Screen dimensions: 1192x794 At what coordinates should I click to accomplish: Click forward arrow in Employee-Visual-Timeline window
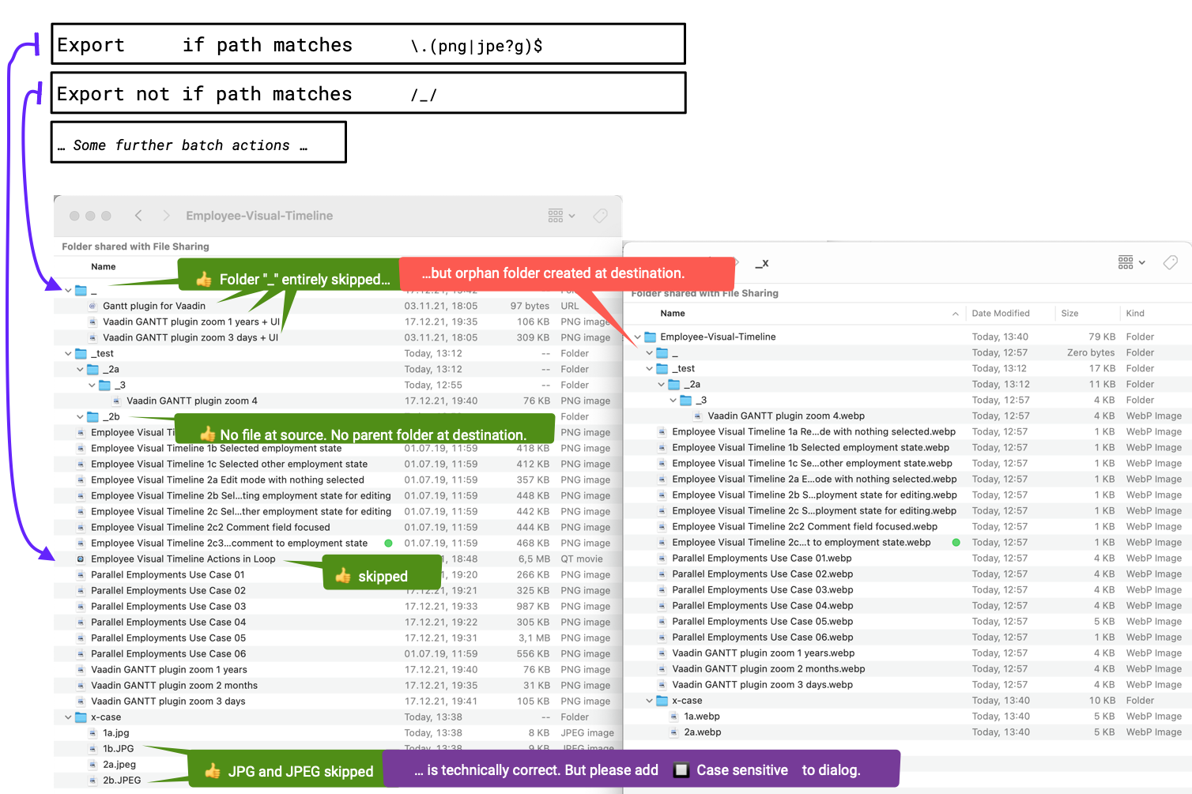(x=166, y=216)
